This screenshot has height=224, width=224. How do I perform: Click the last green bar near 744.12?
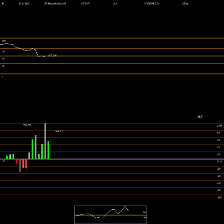(48, 150)
